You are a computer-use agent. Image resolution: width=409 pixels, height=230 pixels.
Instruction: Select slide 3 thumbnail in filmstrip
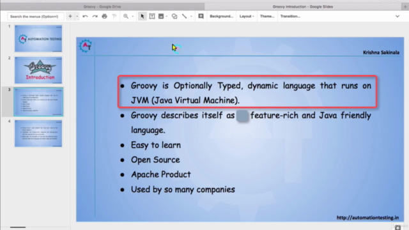(x=38, y=102)
